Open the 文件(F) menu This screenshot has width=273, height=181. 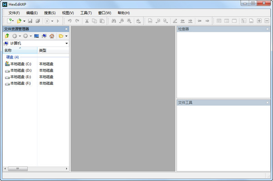pyautogui.click(x=14, y=13)
